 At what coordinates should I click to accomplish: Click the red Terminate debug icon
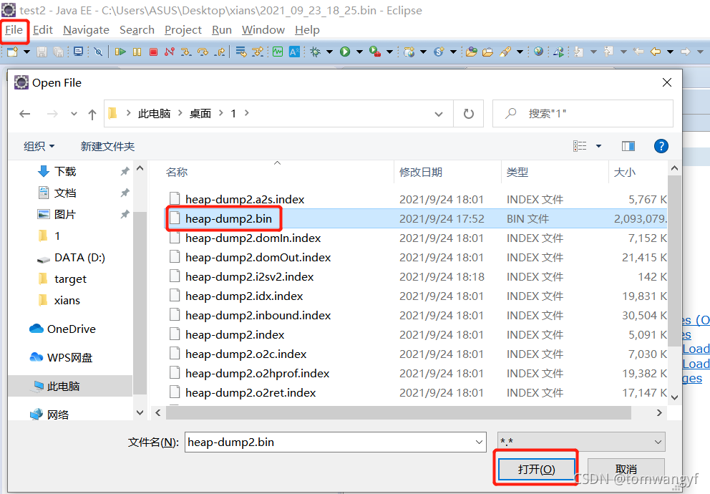pyautogui.click(x=152, y=52)
